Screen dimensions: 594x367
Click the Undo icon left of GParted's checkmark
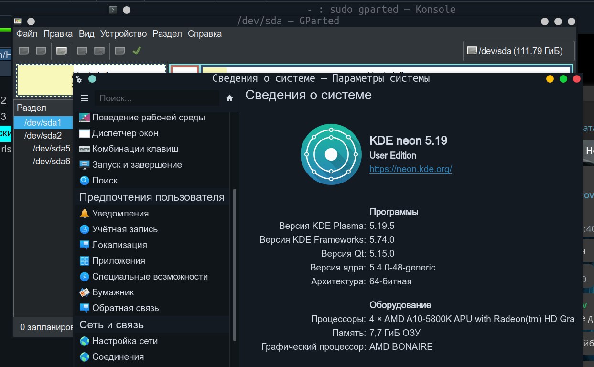coord(120,51)
